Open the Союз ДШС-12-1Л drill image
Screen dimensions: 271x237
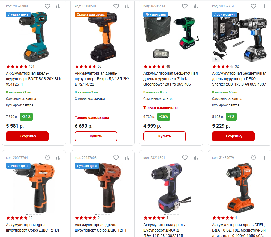(34, 188)
